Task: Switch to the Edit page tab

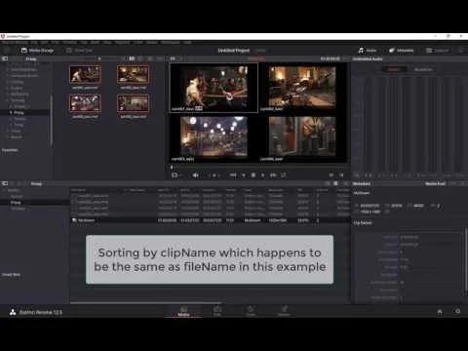Action: [217, 311]
